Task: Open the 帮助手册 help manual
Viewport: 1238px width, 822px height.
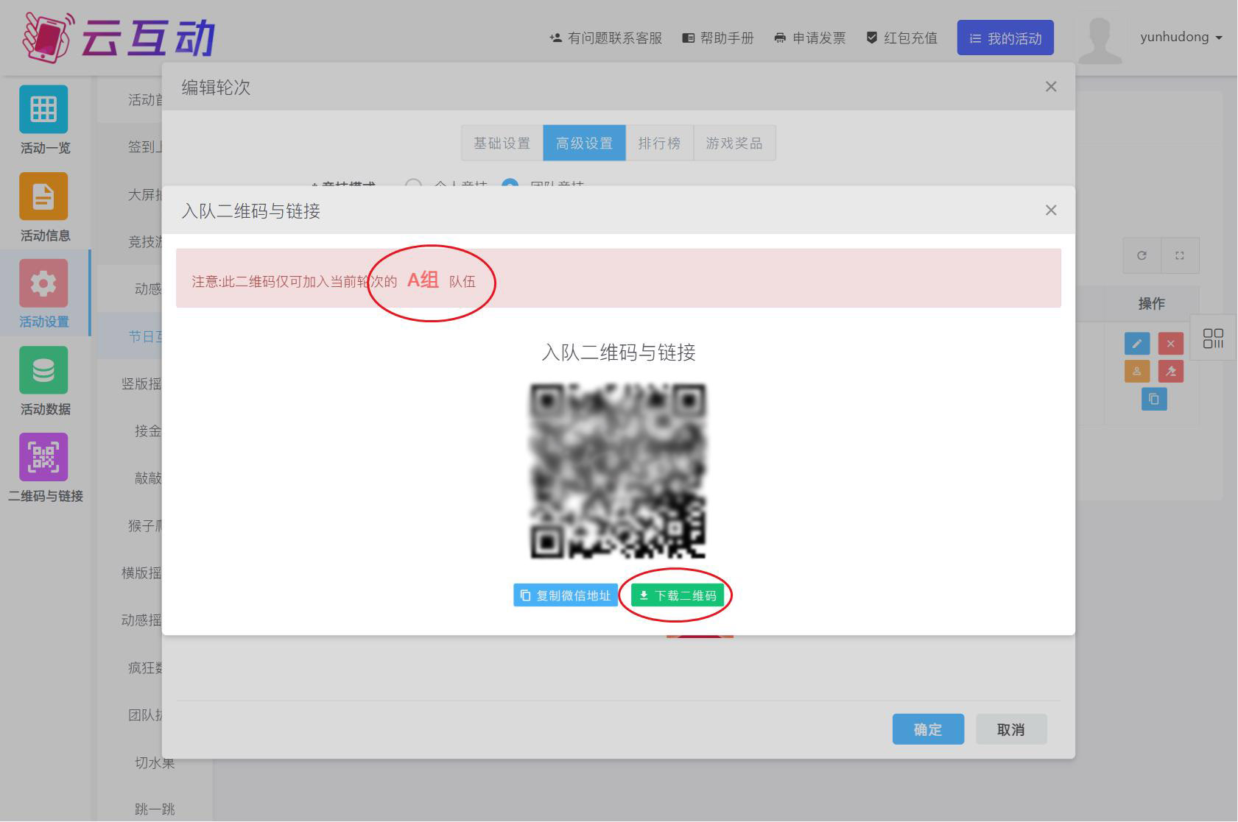Action: 718,38
